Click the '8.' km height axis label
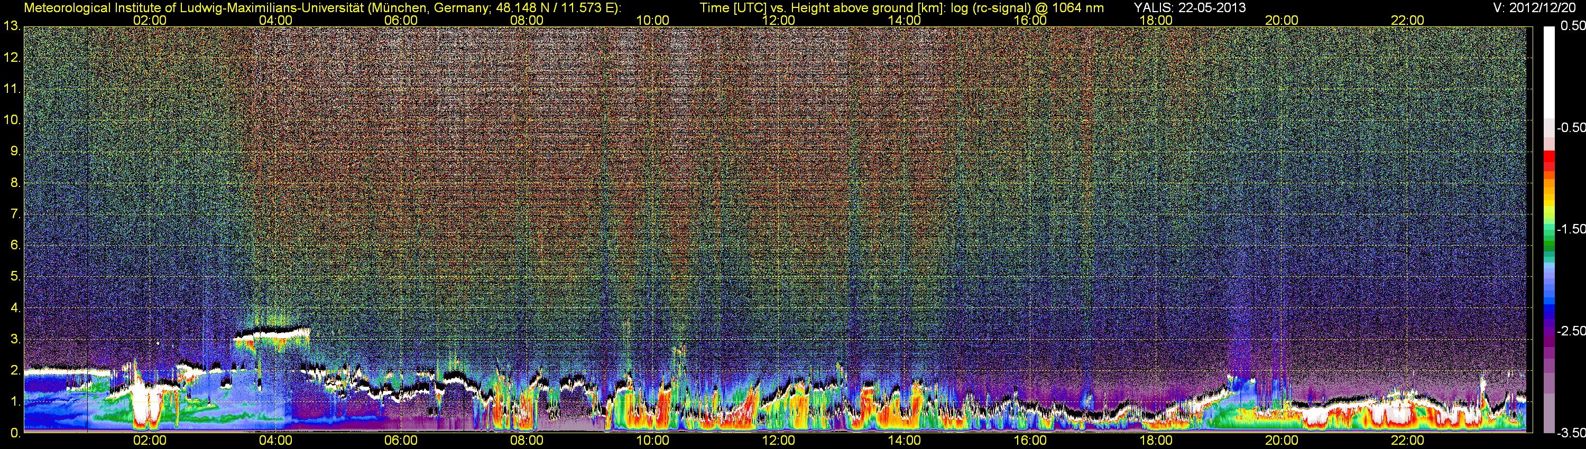This screenshot has width=1586, height=449. [15, 183]
